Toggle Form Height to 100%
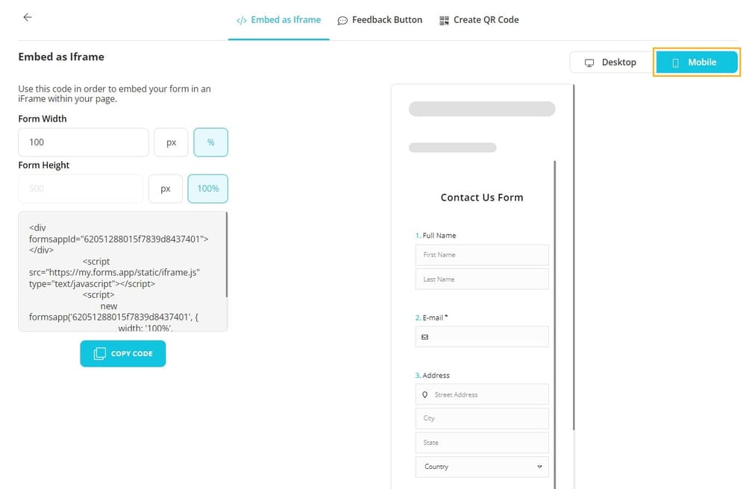Image resolution: width=746 pixels, height=489 pixels. click(207, 189)
